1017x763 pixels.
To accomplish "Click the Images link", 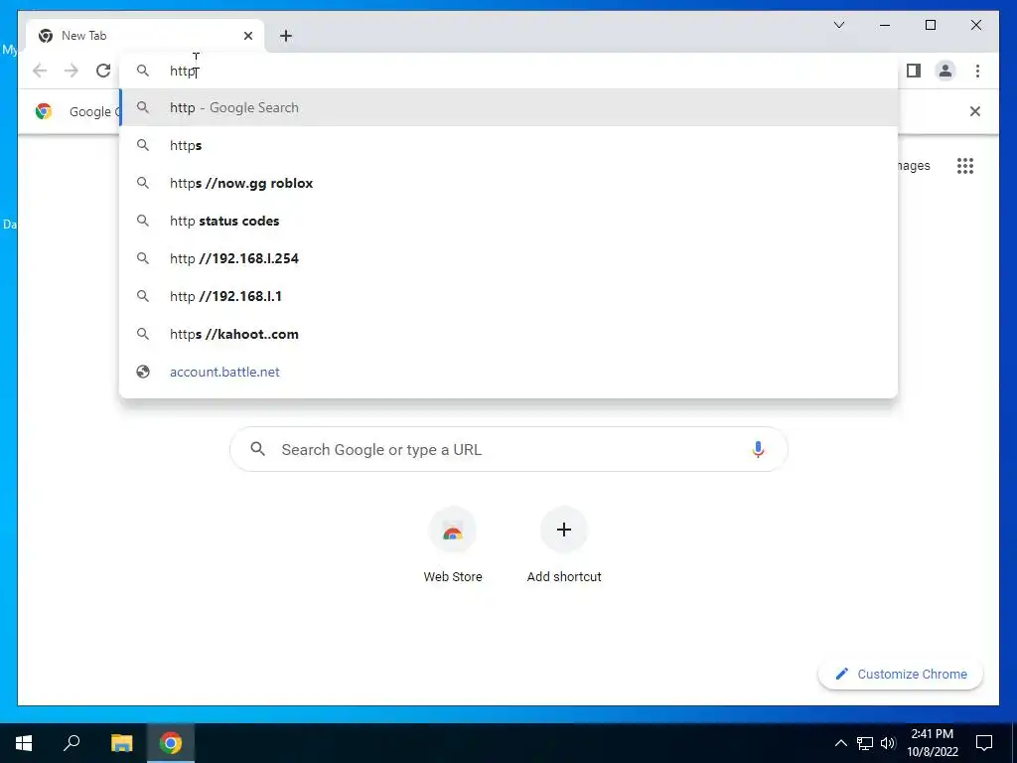I will point(914,166).
